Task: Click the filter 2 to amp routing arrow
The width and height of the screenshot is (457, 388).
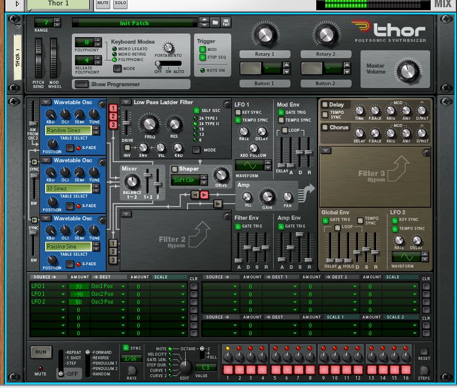Action: [217, 204]
